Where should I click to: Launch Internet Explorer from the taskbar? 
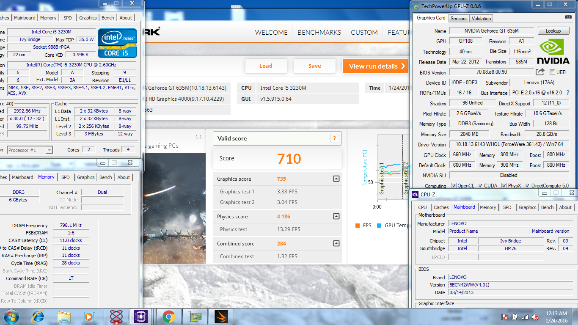click(38, 316)
